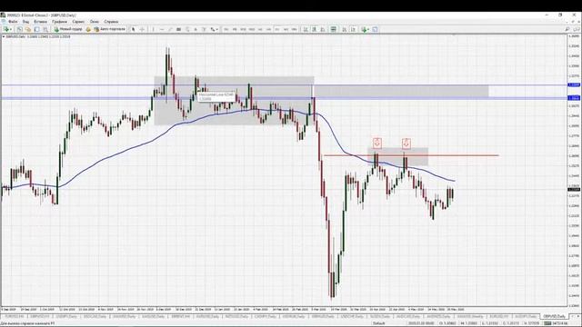Click lower blue price label on scale
582x327 pixels.
coord(574,98)
